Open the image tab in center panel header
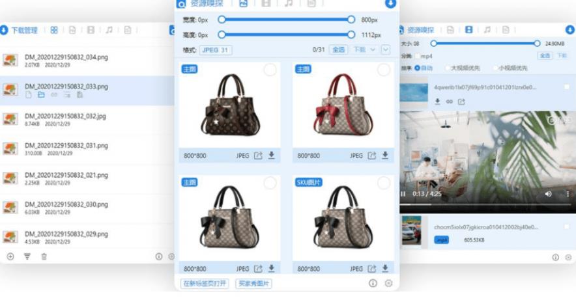This screenshot has width=576, height=300. [243, 3]
